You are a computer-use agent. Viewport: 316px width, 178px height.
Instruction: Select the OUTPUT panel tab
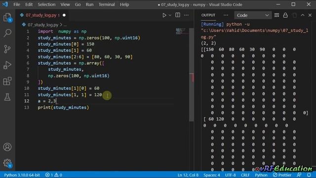208,15
